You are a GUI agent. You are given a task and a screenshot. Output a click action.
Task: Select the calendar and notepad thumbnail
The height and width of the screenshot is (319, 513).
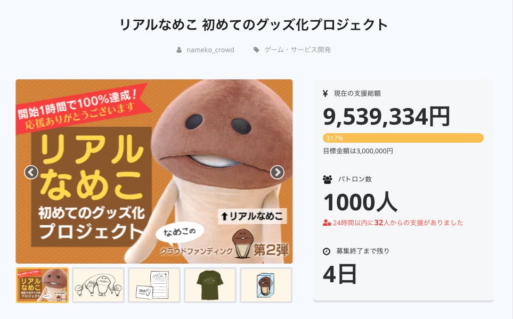click(154, 285)
